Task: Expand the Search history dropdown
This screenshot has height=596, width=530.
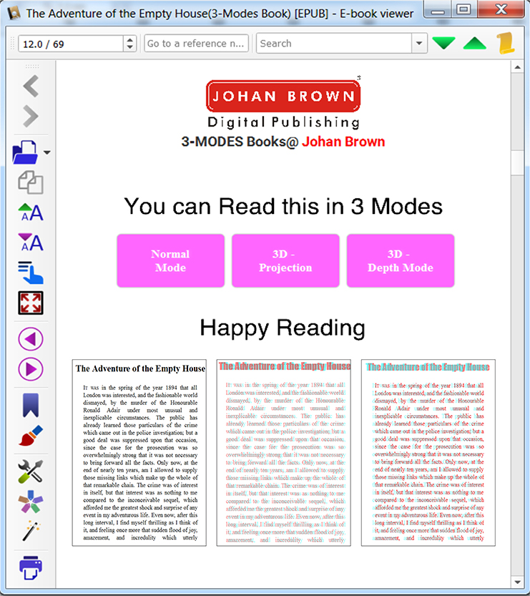Action: pyautogui.click(x=419, y=44)
